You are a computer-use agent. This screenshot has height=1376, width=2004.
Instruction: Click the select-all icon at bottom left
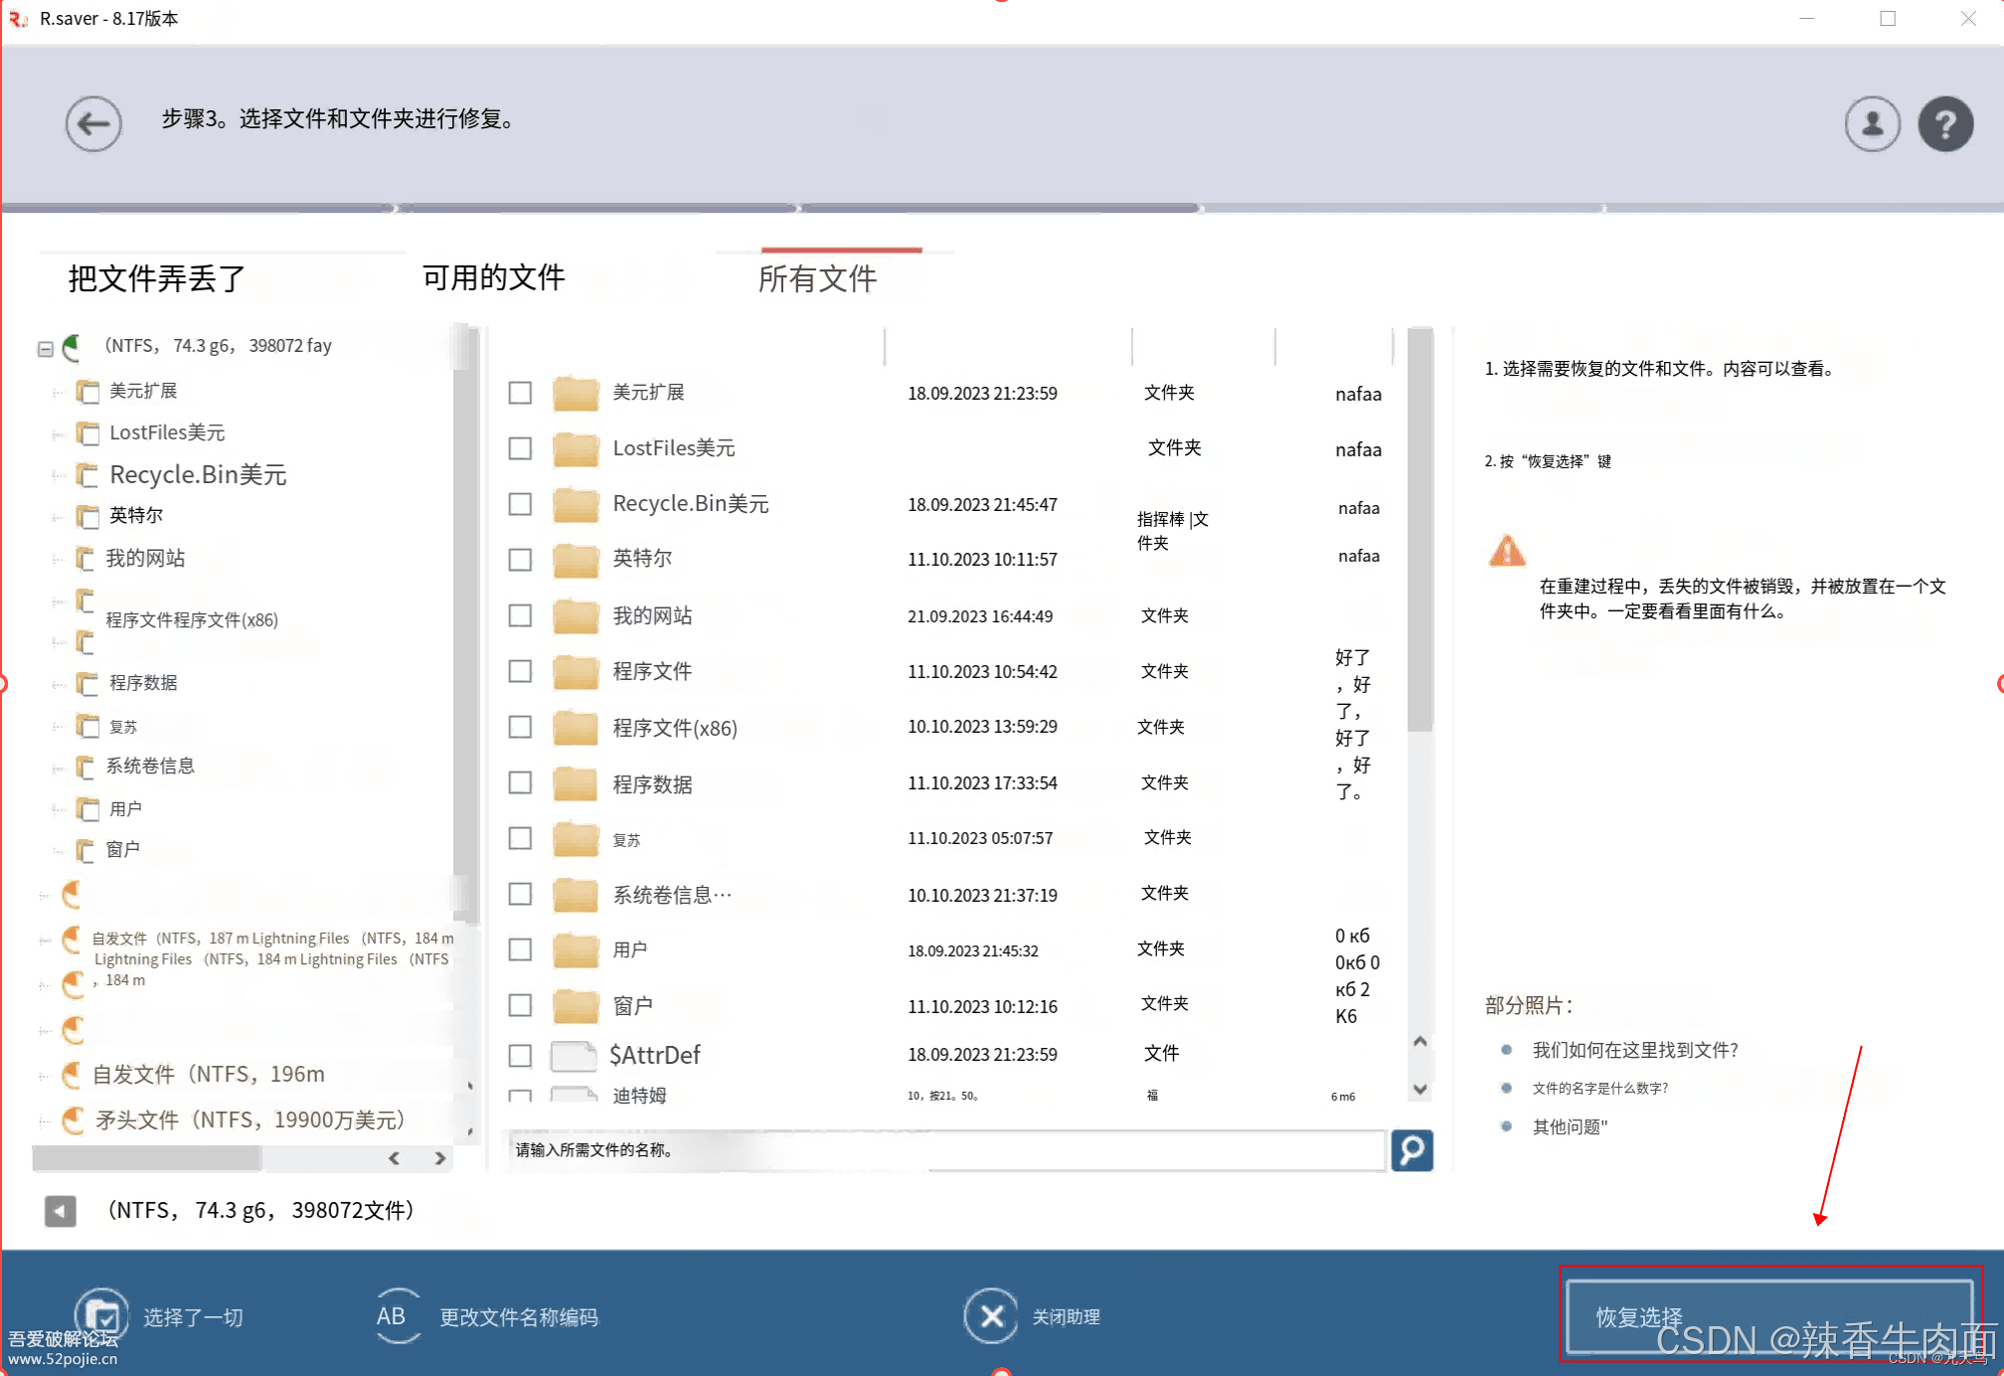pyautogui.click(x=101, y=1315)
